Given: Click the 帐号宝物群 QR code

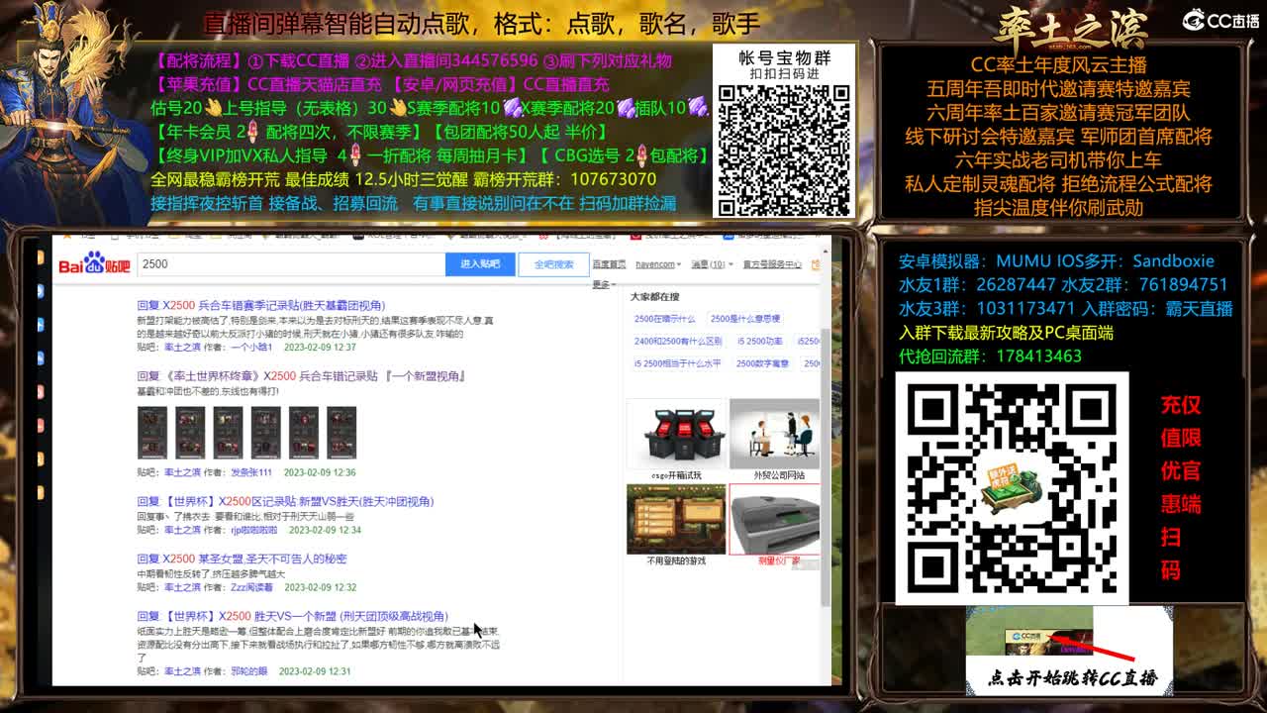Looking at the screenshot, I should (x=784, y=149).
